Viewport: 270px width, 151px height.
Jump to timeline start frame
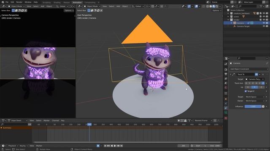105,146
